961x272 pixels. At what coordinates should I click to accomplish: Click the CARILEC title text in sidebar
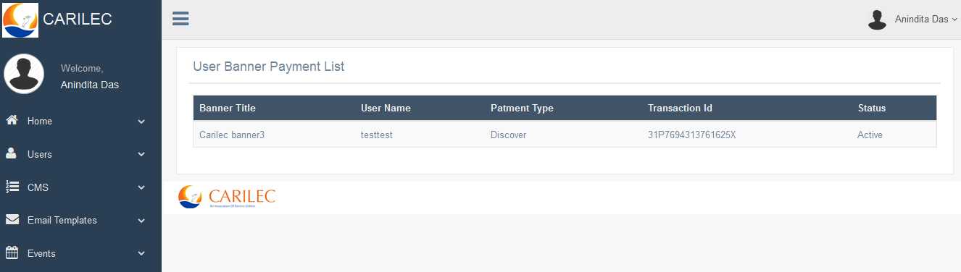click(78, 20)
